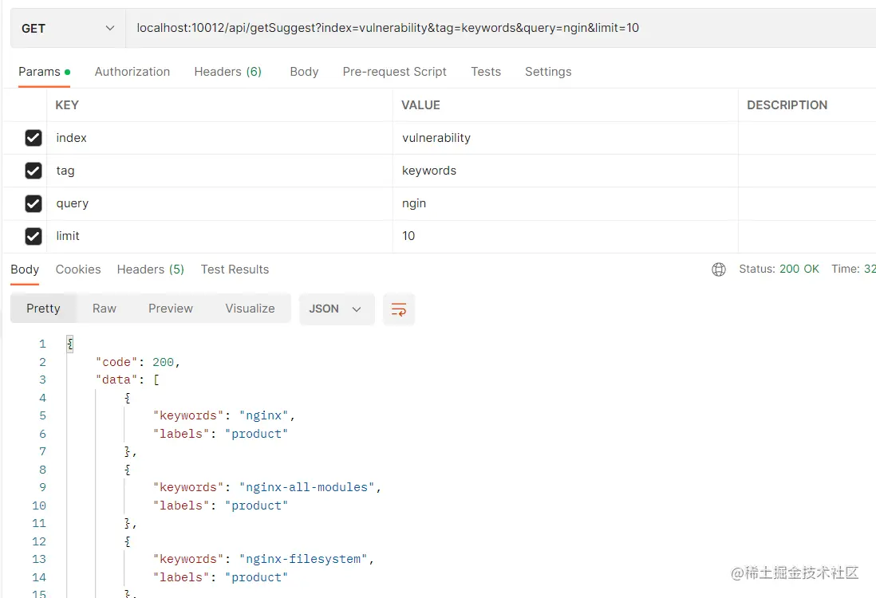Open the GET method dropdown
This screenshot has width=876, height=598.
68,28
